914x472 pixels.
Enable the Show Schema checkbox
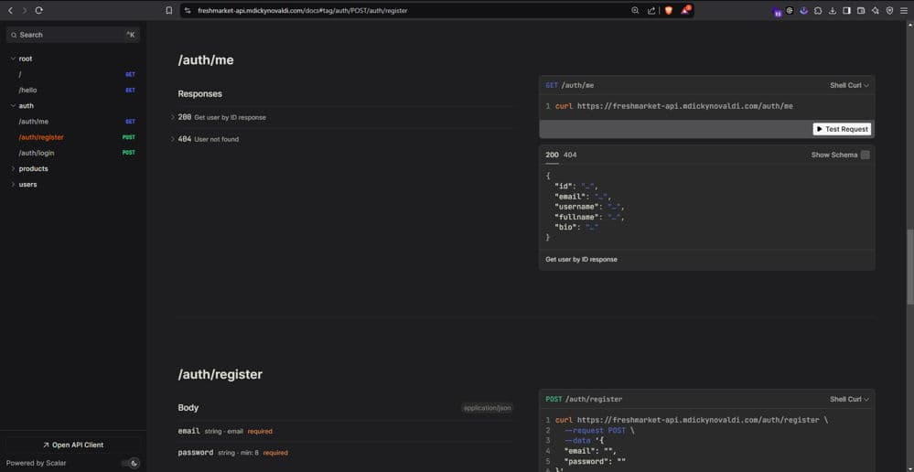coord(865,155)
